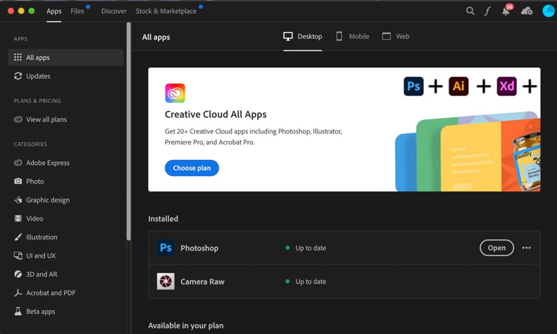Click the search magnifier icon
557x334 pixels.
[471, 11]
